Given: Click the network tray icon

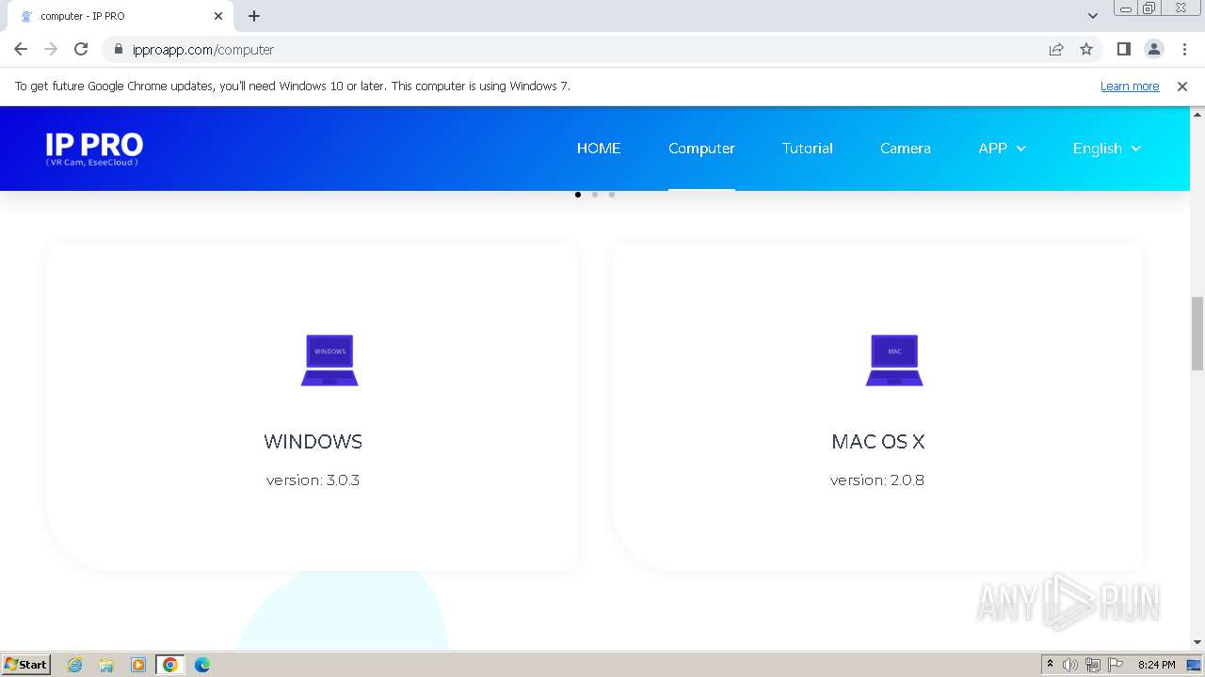Looking at the screenshot, I should 1093,665.
